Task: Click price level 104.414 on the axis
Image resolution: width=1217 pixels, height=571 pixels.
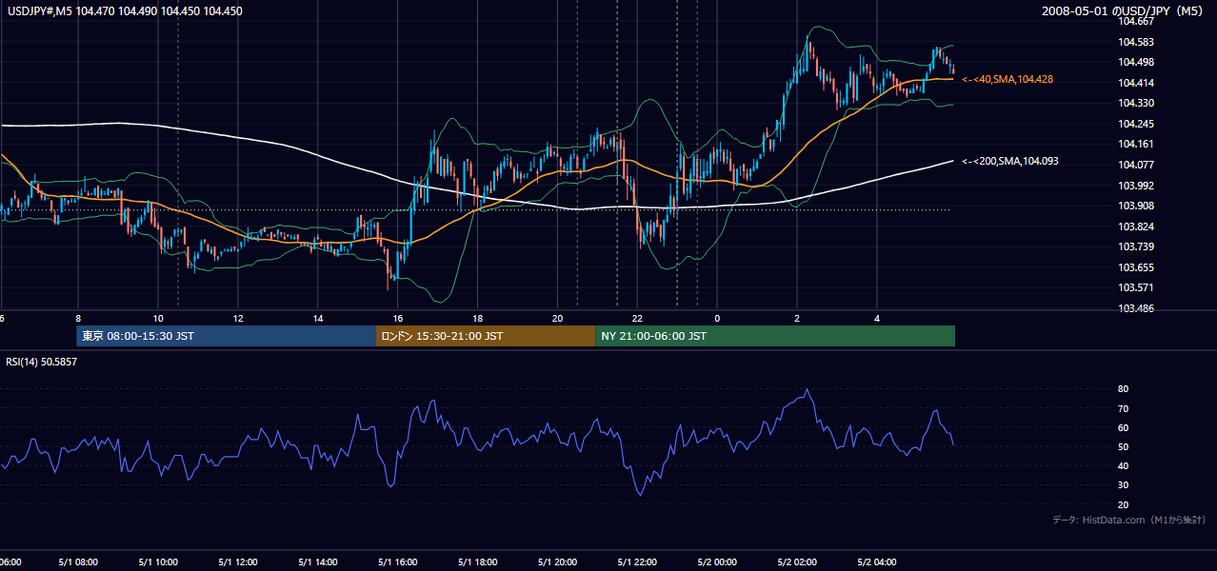Action: point(1136,83)
